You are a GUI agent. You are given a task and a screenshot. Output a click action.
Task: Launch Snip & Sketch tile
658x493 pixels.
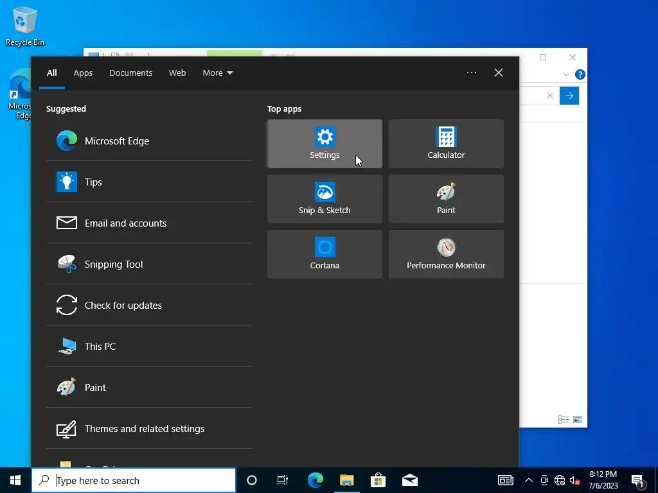[325, 199]
